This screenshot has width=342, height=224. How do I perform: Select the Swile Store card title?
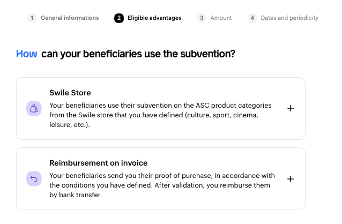70,93
